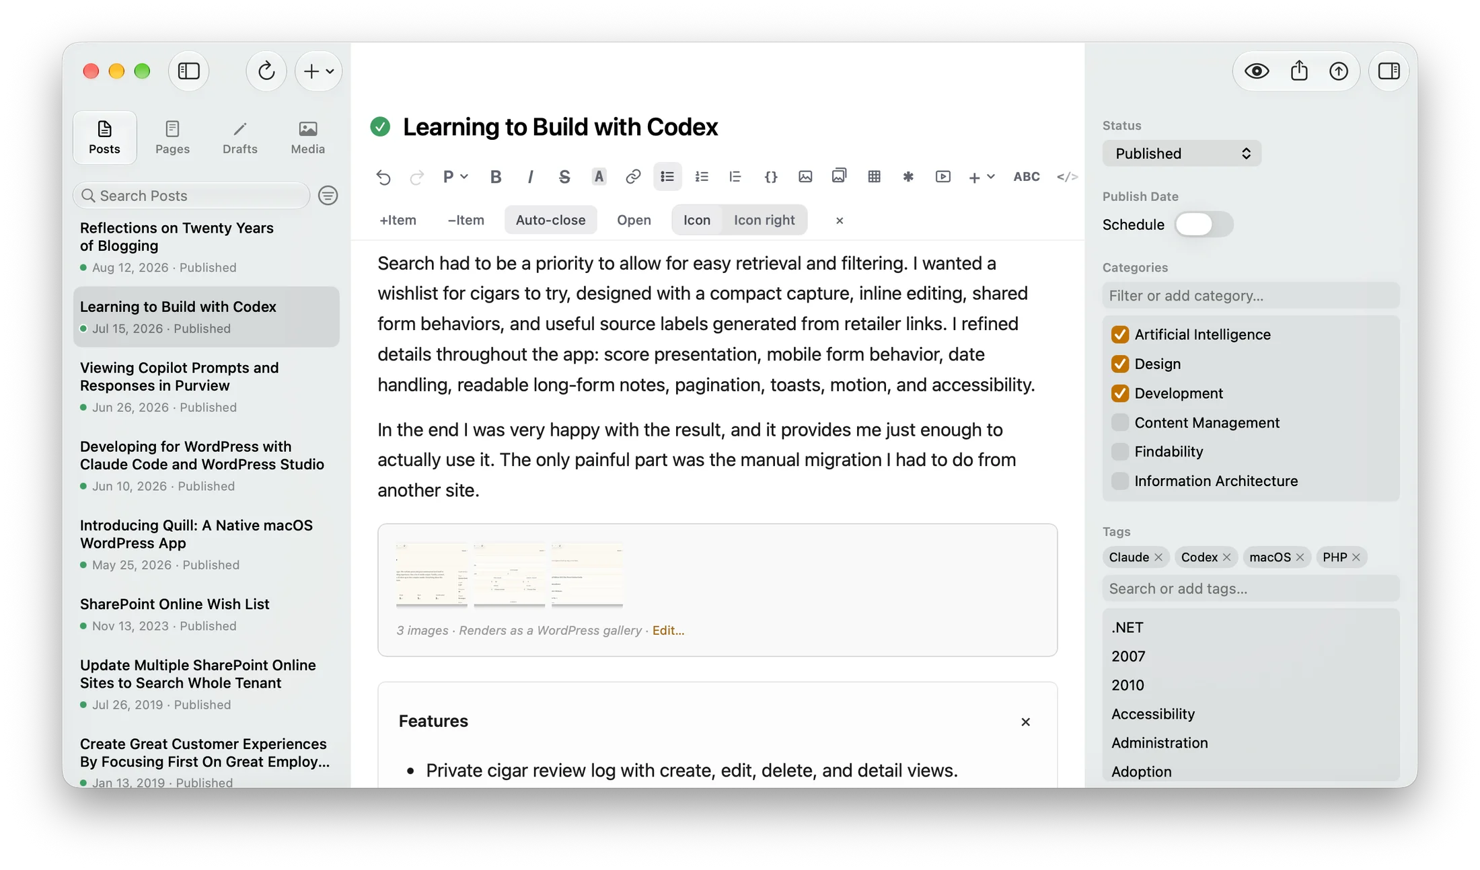Open the gallery Edit… link
The width and height of the screenshot is (1480, 870).
(668, 631)
